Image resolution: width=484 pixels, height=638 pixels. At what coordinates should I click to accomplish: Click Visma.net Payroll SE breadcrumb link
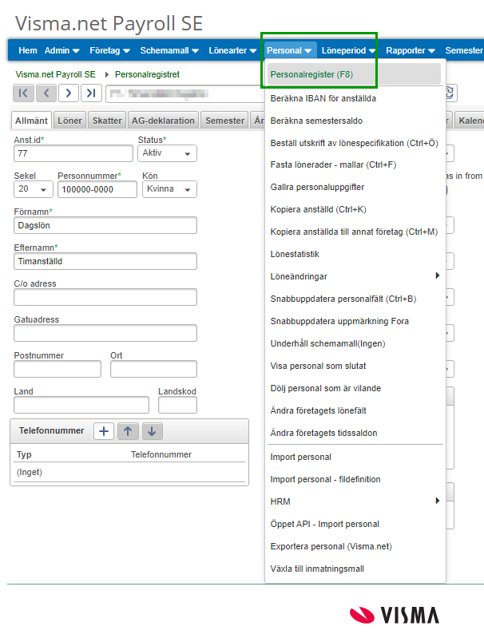click(55, 74)
